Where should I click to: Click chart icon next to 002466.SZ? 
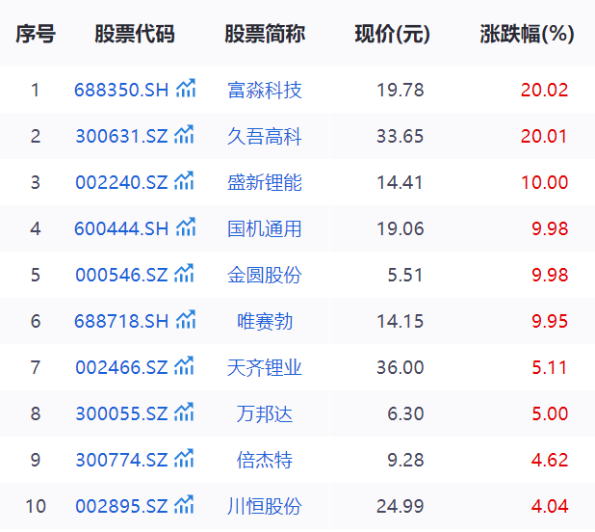(x=185, y=367)
